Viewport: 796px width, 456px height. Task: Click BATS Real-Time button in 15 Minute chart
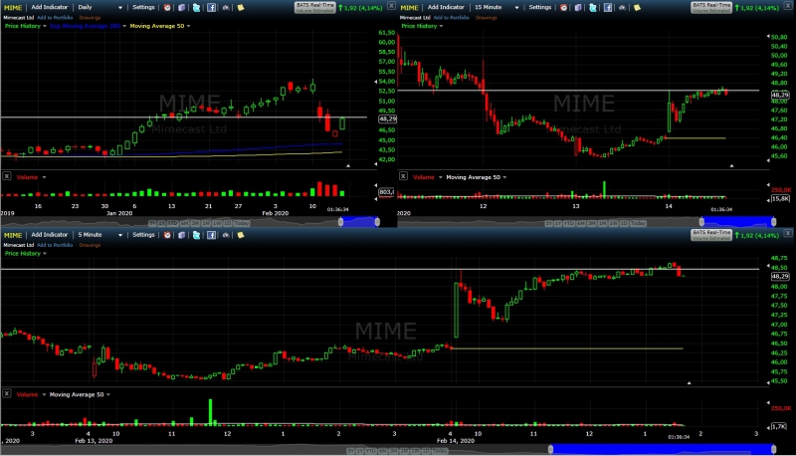711,7
